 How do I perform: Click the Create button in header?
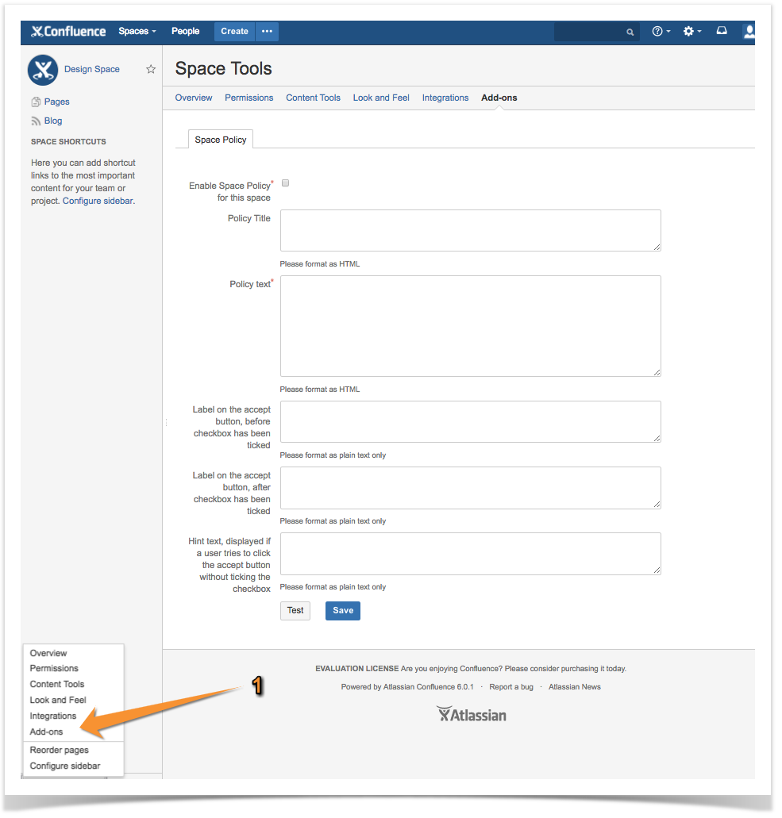pyautogui.click(x=234, y=32)
